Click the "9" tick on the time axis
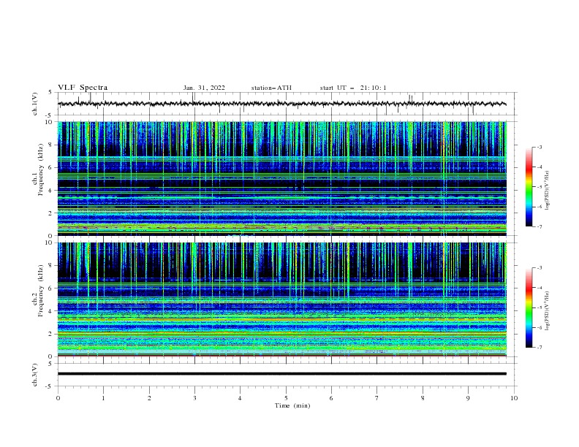579x447 pixels. pos(468,398)
